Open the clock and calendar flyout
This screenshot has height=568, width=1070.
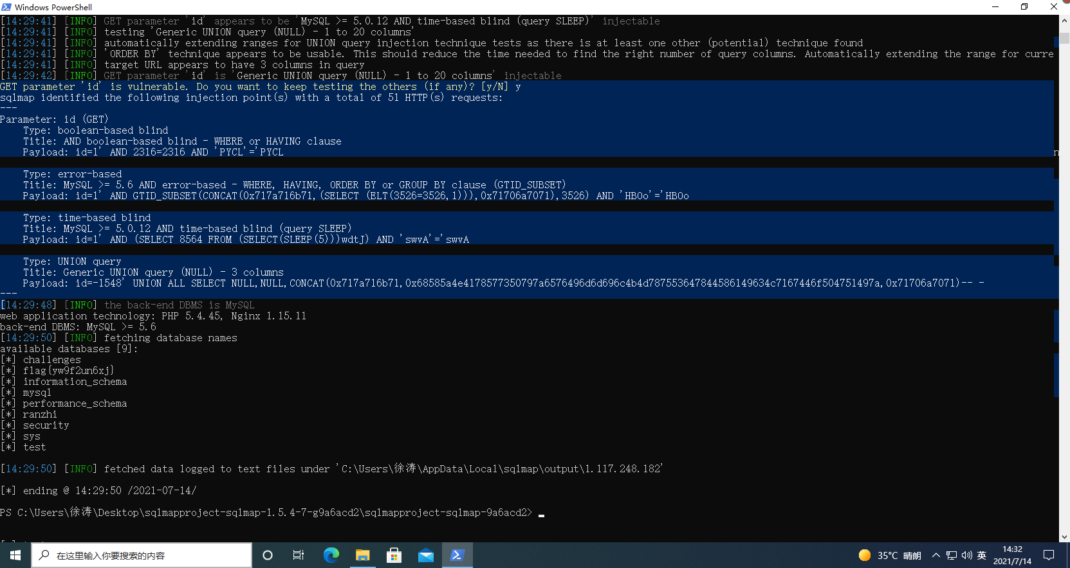(1012, 555)
